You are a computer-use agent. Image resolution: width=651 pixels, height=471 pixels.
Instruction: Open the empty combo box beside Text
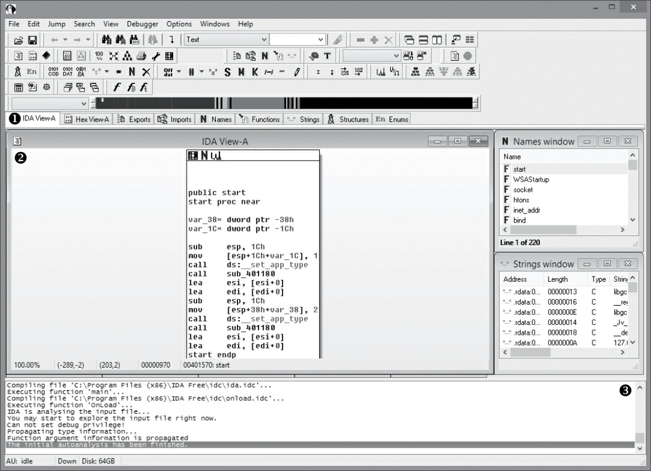pyautogui.click(x=321, y=39)
